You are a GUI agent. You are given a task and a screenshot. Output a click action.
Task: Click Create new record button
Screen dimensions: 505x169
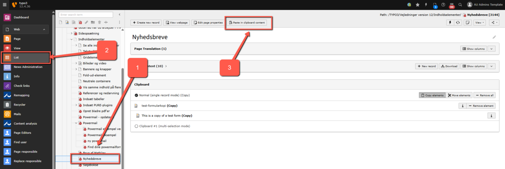pyautogui.click(x=146, y=22)
